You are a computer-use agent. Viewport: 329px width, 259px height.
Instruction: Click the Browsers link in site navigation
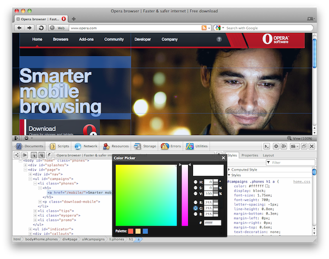(x=61, y=40)
